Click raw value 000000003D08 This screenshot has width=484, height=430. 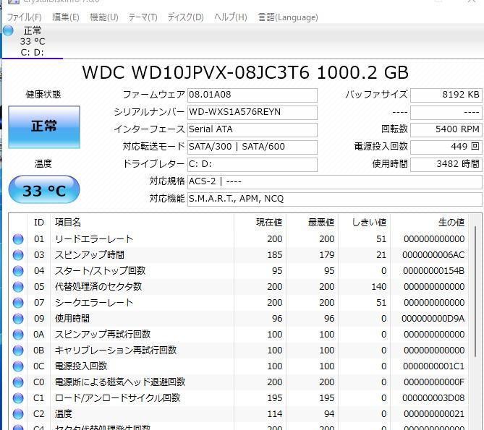pyautogui.click(x=433, y=398)
